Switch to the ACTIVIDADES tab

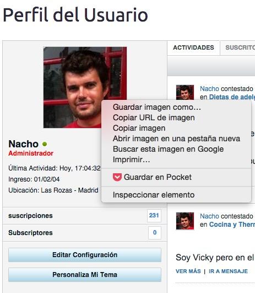[193, 47]
